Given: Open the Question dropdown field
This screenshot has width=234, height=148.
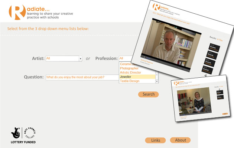Looking at the screenshot, I should point(82,77).
